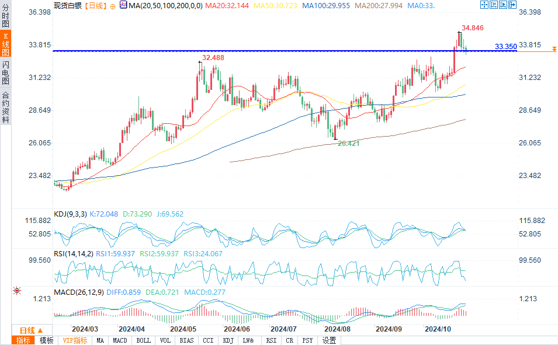
Task: Click the MA indicator icon before MA(20,50,100,200,0,0)
Action: pyautogui.click(x=123, y=5)
